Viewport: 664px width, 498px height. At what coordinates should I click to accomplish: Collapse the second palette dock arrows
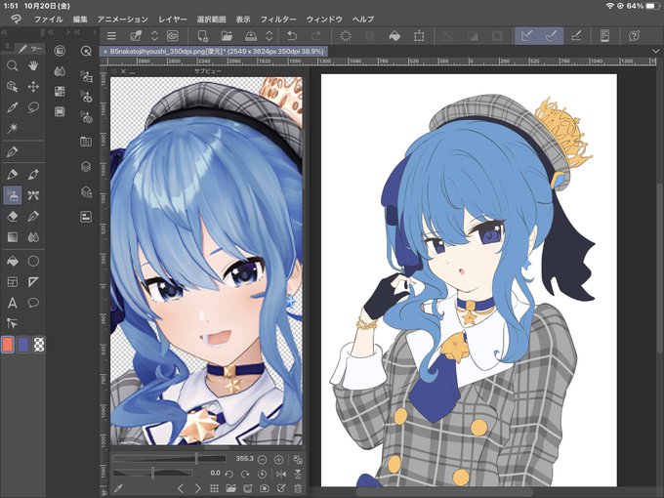(x=51, y=32)
